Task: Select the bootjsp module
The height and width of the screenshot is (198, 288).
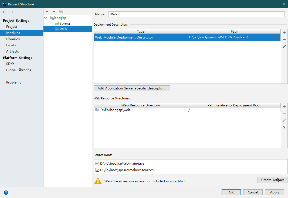Action: coord(58,18)
